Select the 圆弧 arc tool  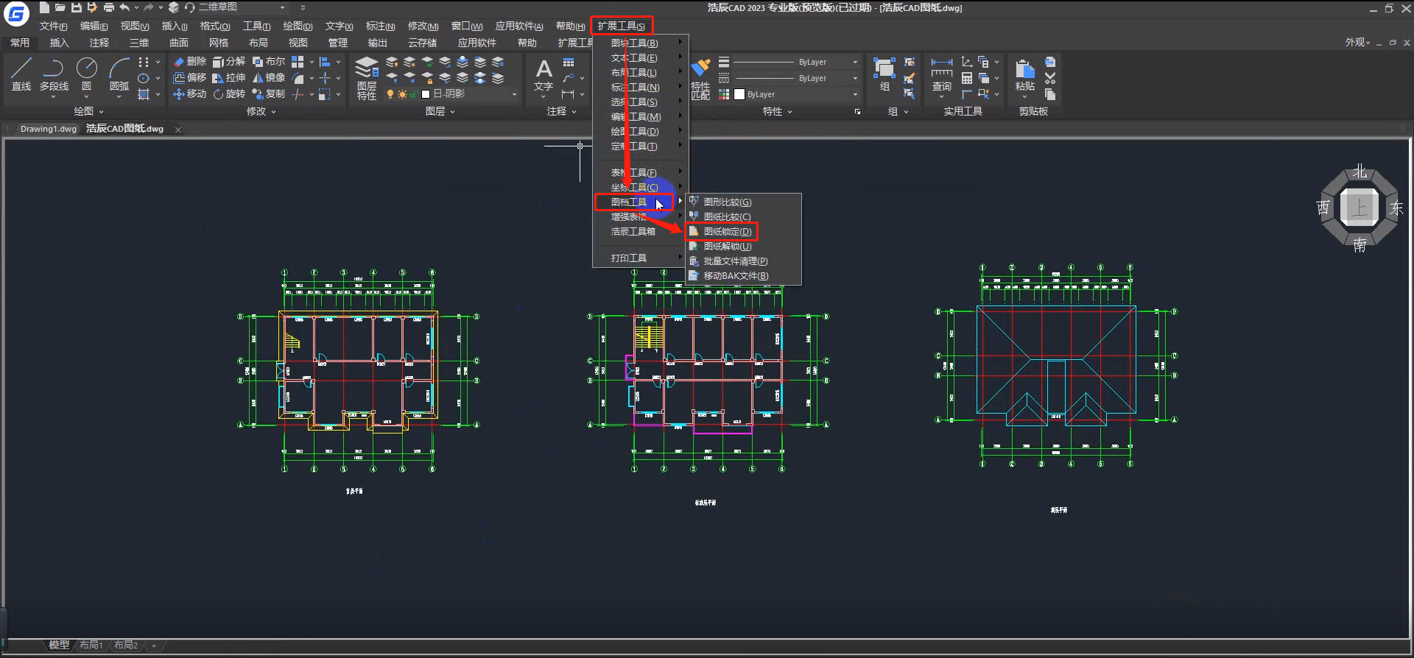point(119,74)
